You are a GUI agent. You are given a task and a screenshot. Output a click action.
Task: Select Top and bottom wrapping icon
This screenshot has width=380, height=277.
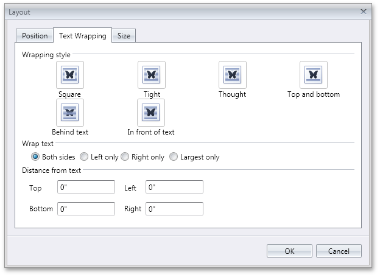(x=314, y=75)
